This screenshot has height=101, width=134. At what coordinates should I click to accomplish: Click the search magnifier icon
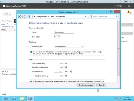(116, 16)
